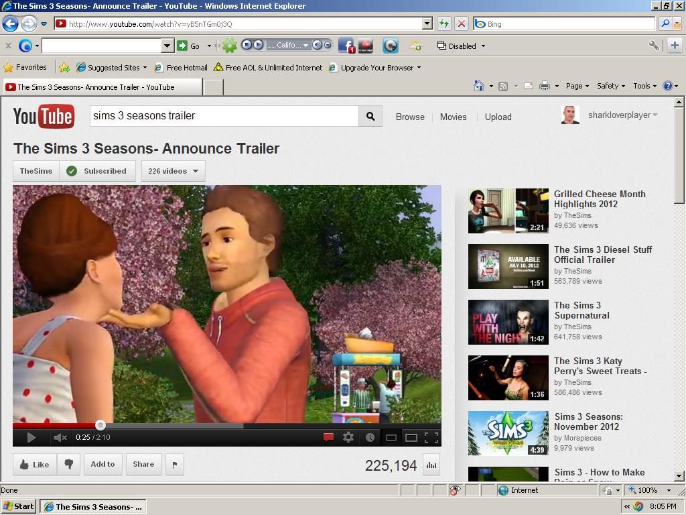Click the YouTube search magnifier button
Image resolution: width=686 pixels, height=515 pixels.
(x=370, y=116)
